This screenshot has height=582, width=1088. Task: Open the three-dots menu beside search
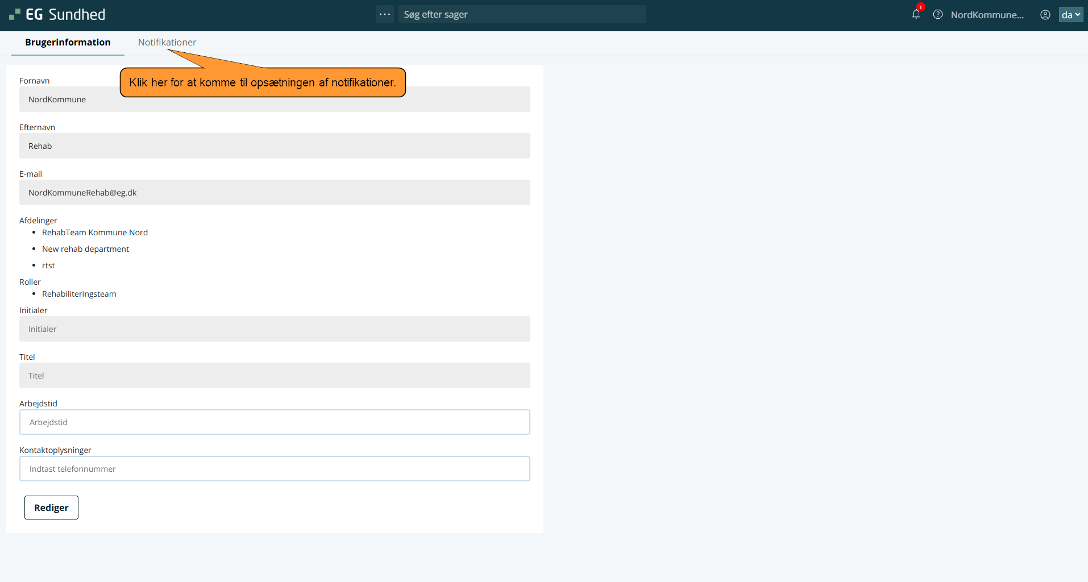point(385,14)
